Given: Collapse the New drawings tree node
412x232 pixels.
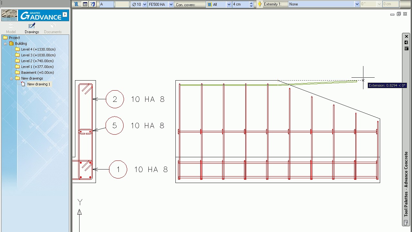Looking at the screenshot, I should coord(11,78).
